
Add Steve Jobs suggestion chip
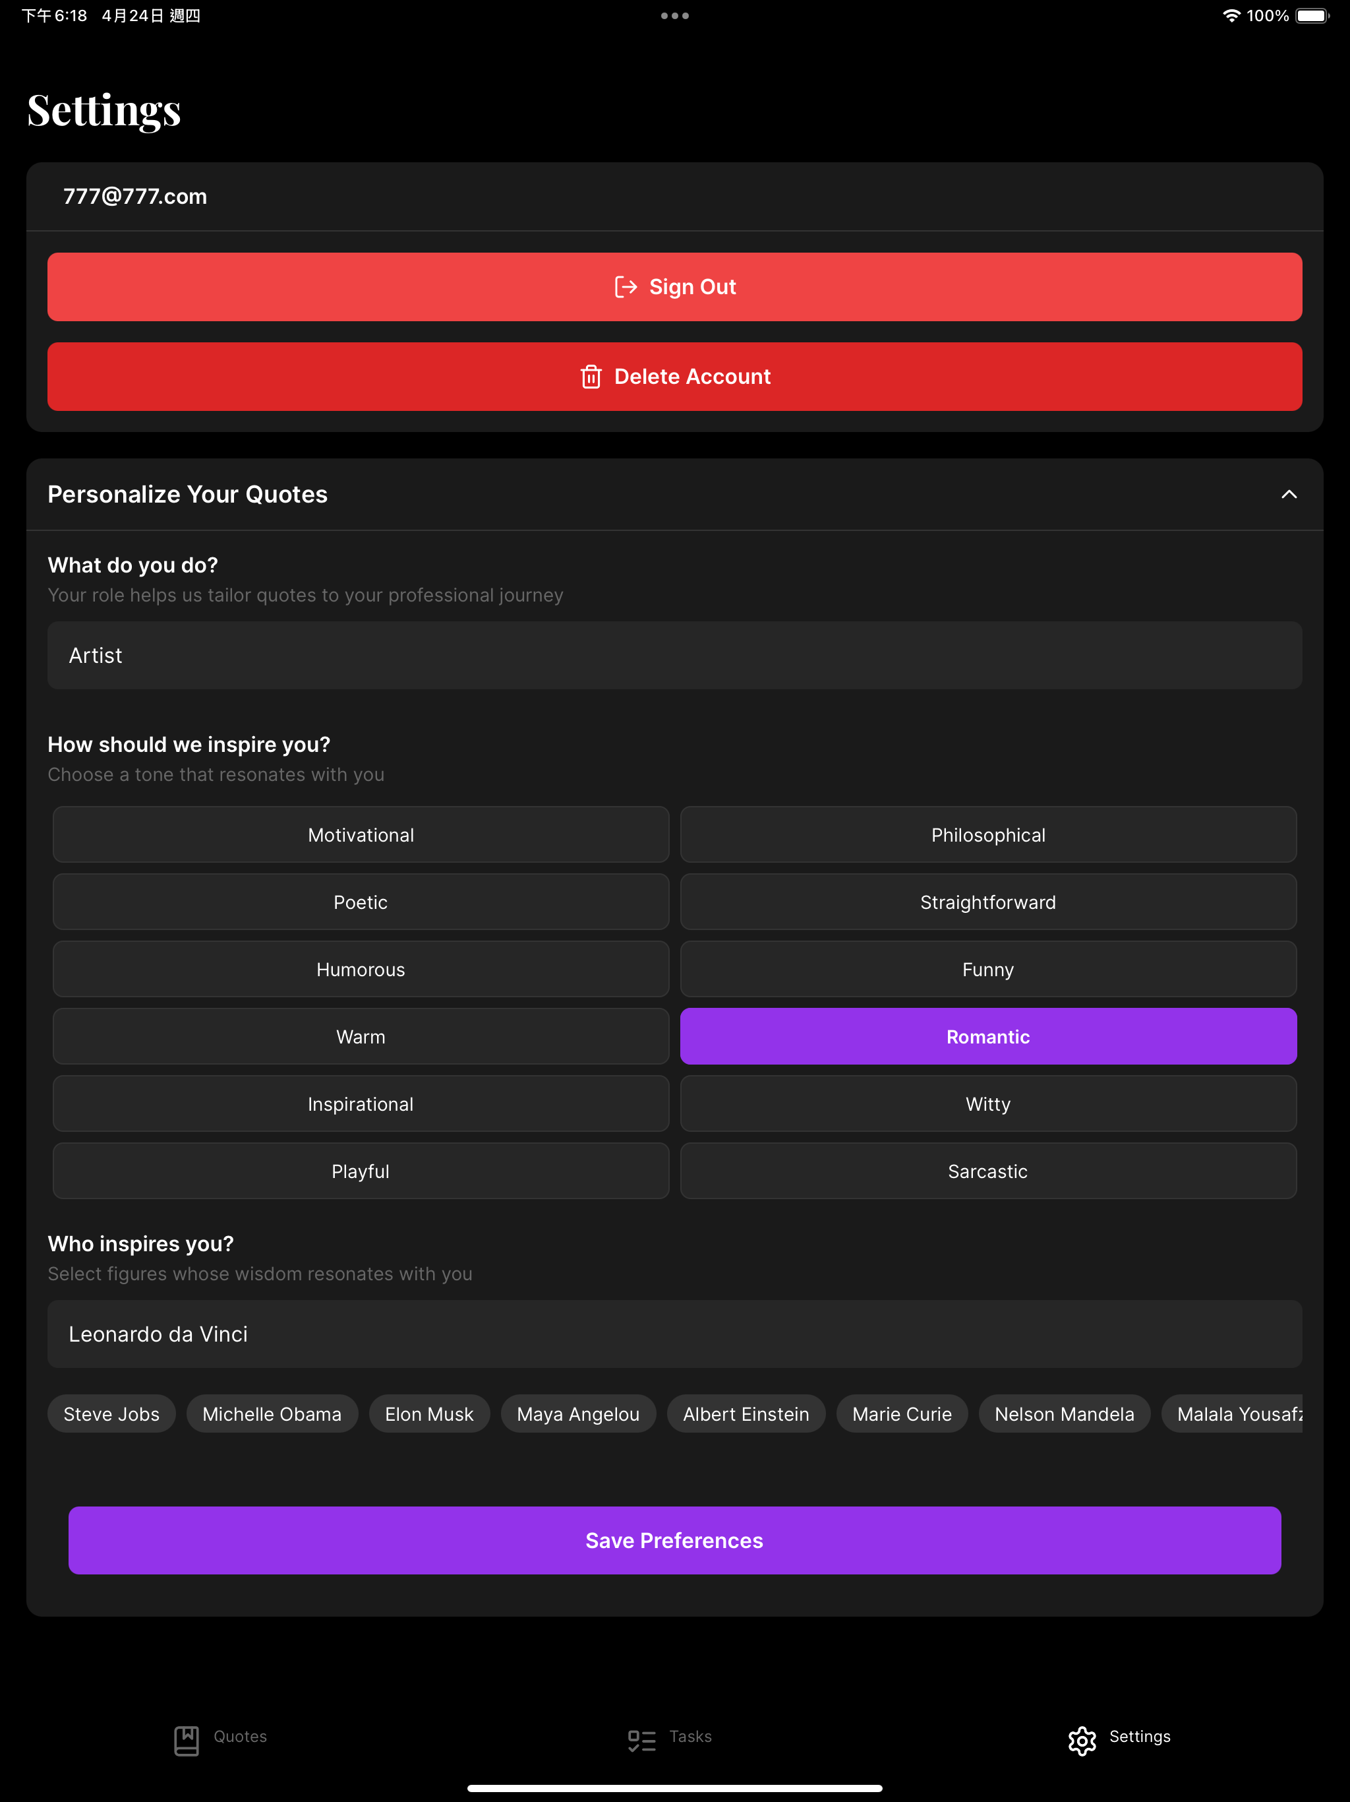coord(111,1414)
